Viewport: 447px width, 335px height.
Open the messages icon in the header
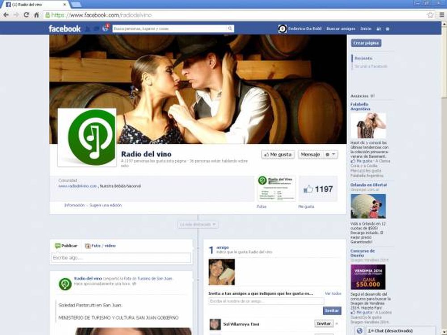point(97,29)
